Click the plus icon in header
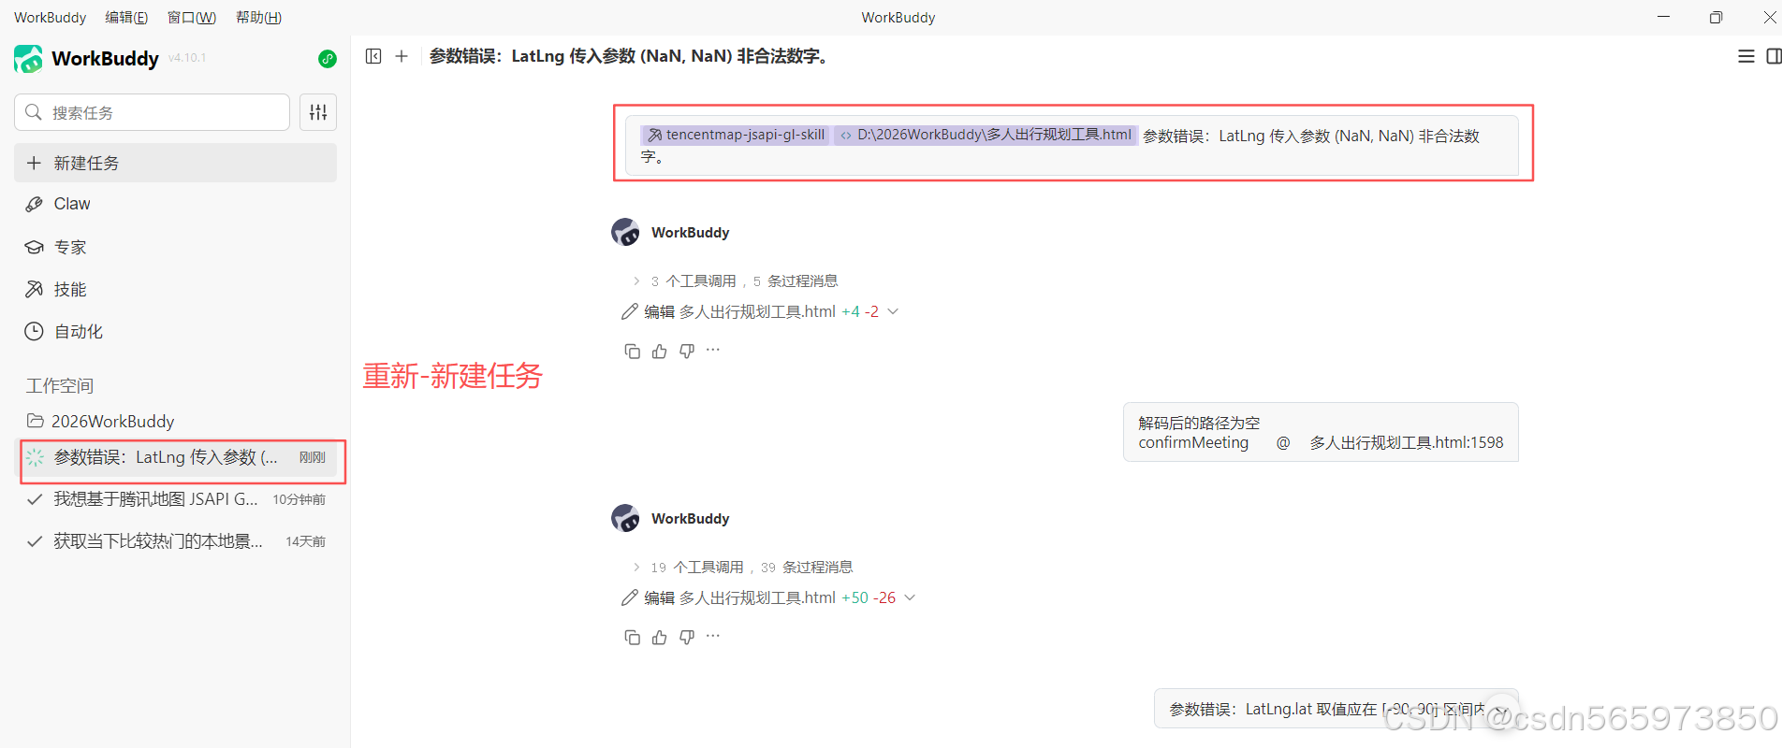This screenshot has width=1782, height=748. (402, 56)
